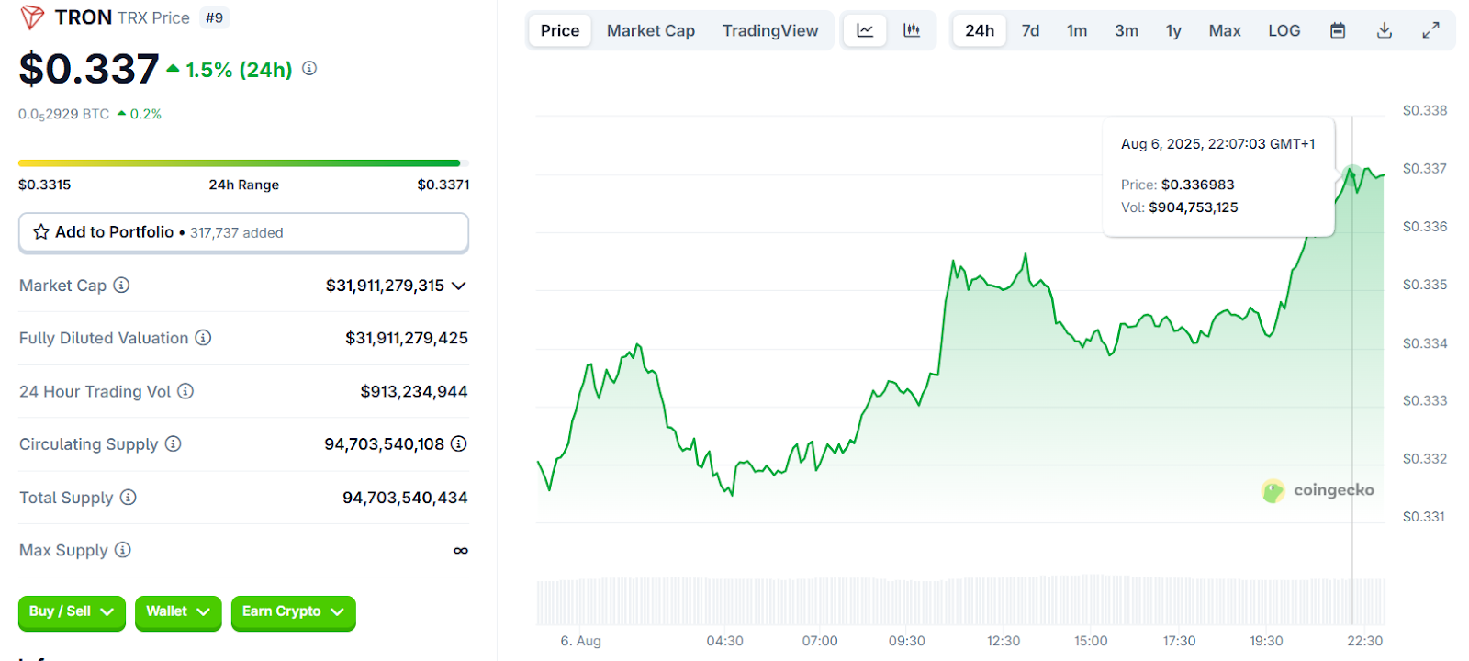Set chart range to 7d
The width and height of the screenshot is (1469, 661).
1031,30
